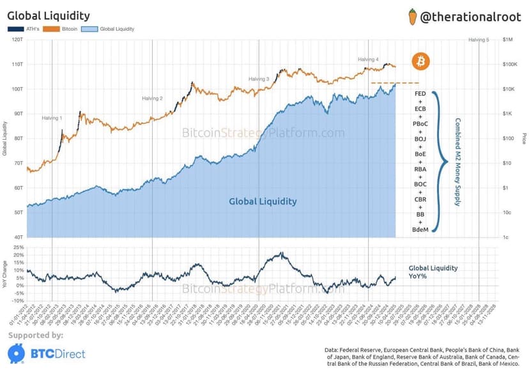Screen dimensions: 529x372
Task: Click the Halving 1 vertical marker label
Action: (x=52, y=118)
